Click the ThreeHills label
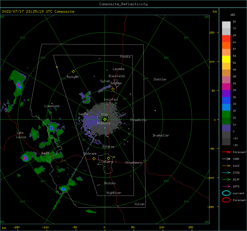The image size is (247, 231). (138, 120)
